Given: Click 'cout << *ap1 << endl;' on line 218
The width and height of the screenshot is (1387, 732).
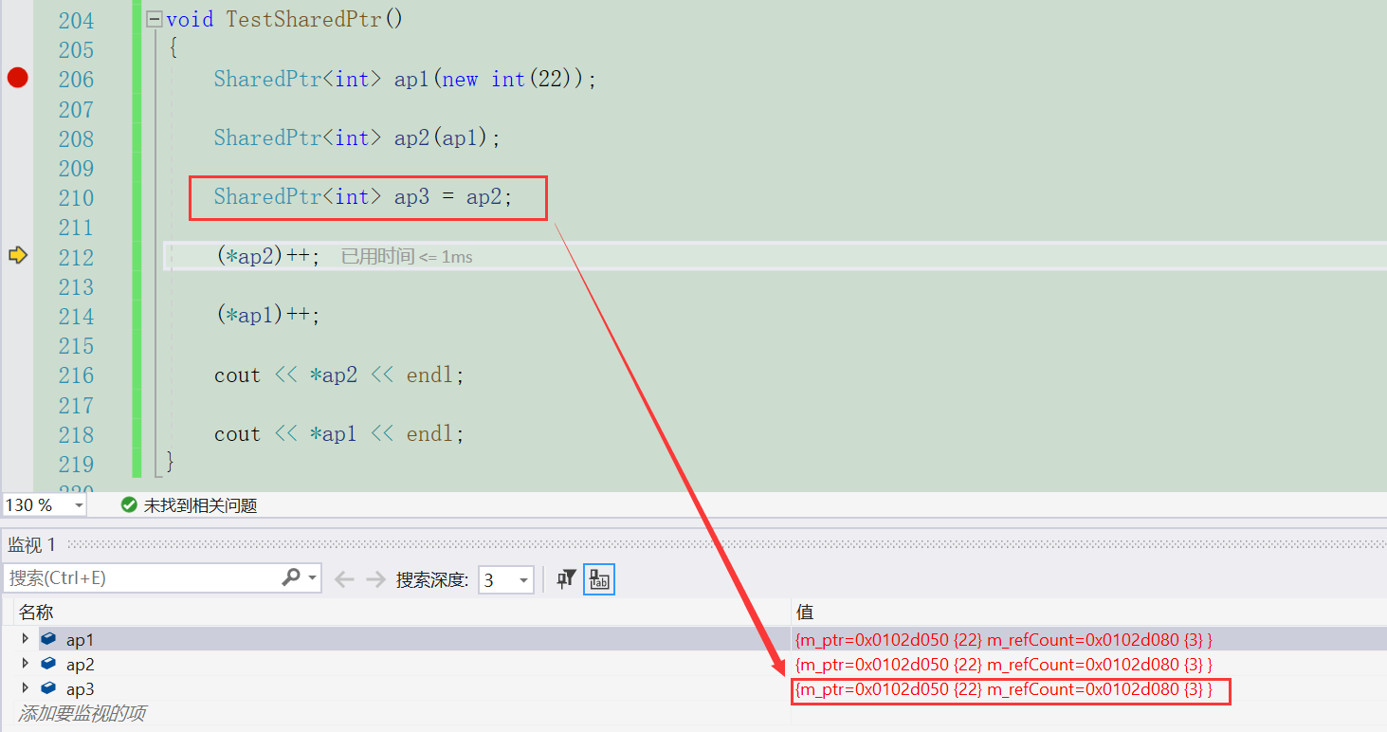Looking at the screenshot, I should 339,434.
